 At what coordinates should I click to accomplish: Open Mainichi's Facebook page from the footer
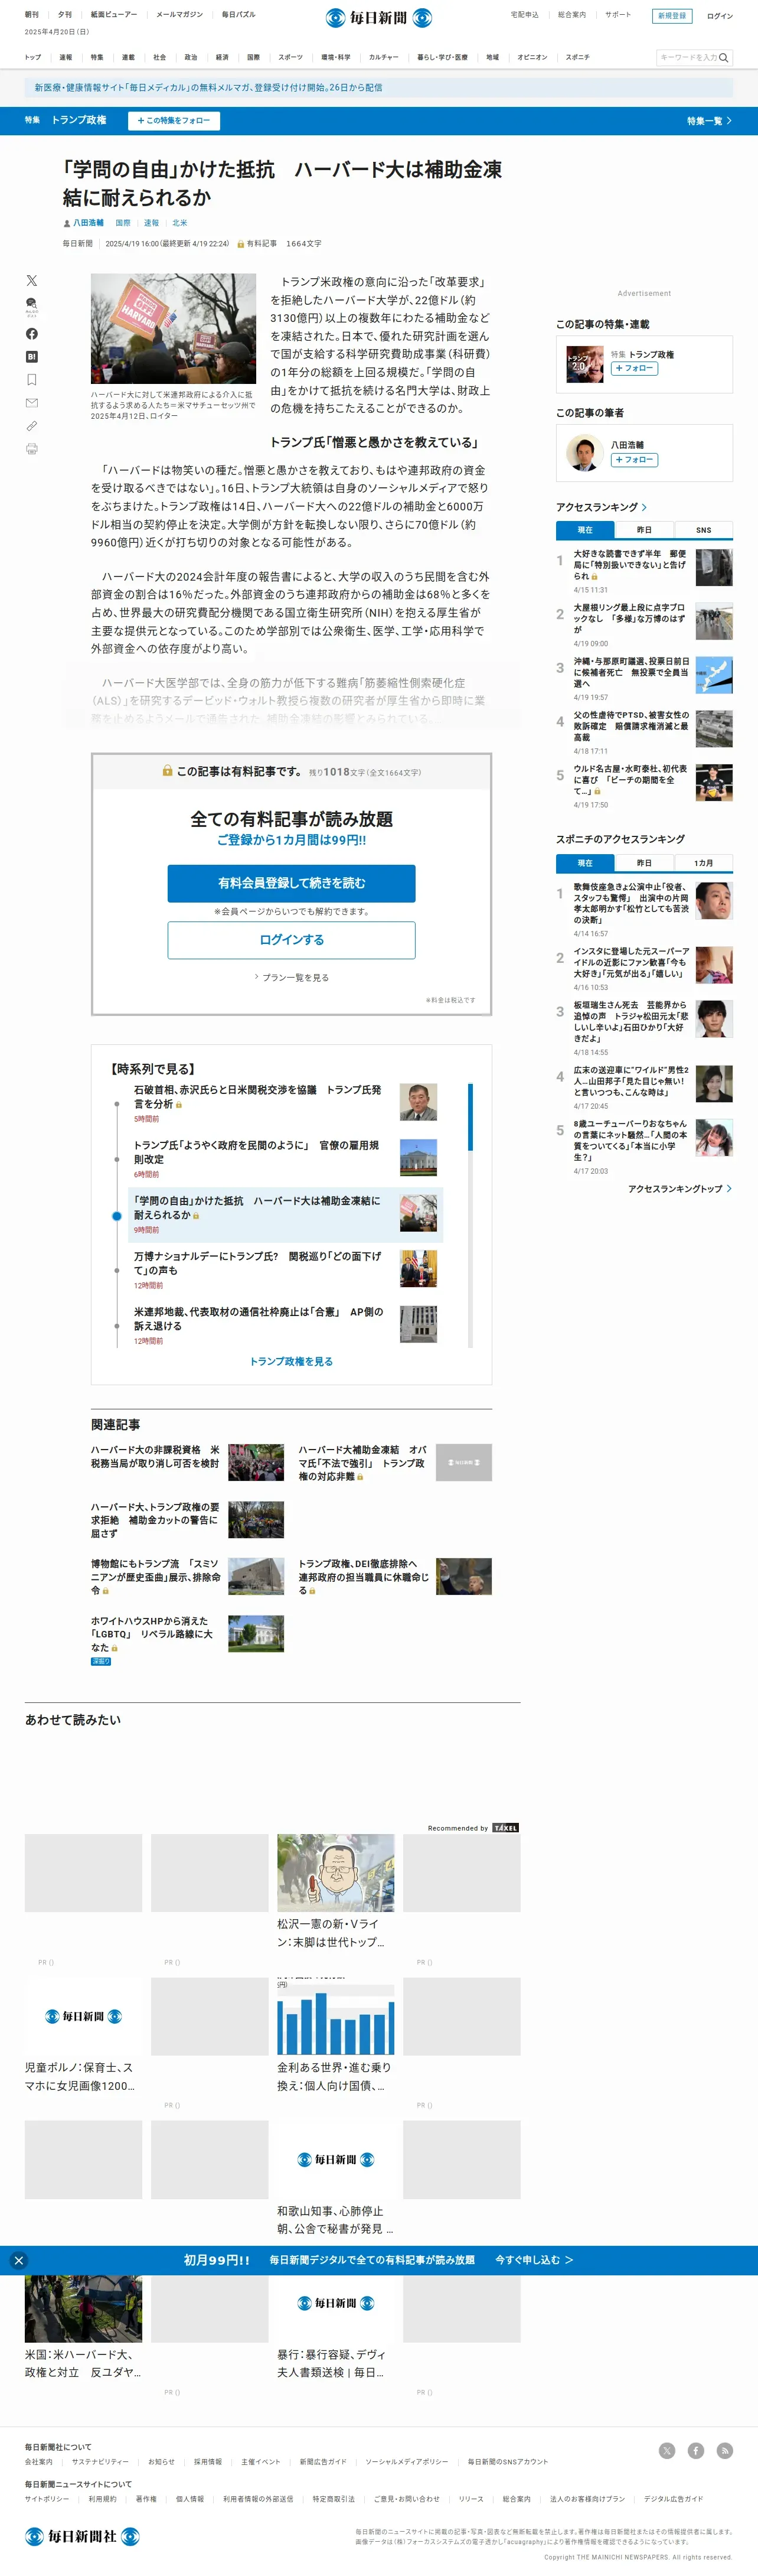tap(696, 2450)
